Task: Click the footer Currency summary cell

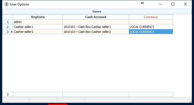Action: tap(151, 94)
